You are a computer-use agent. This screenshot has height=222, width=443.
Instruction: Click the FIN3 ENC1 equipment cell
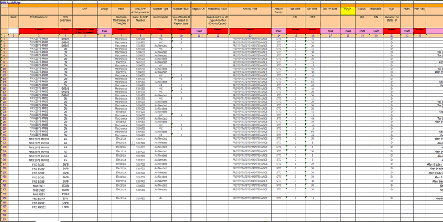(x=39, y=186)
